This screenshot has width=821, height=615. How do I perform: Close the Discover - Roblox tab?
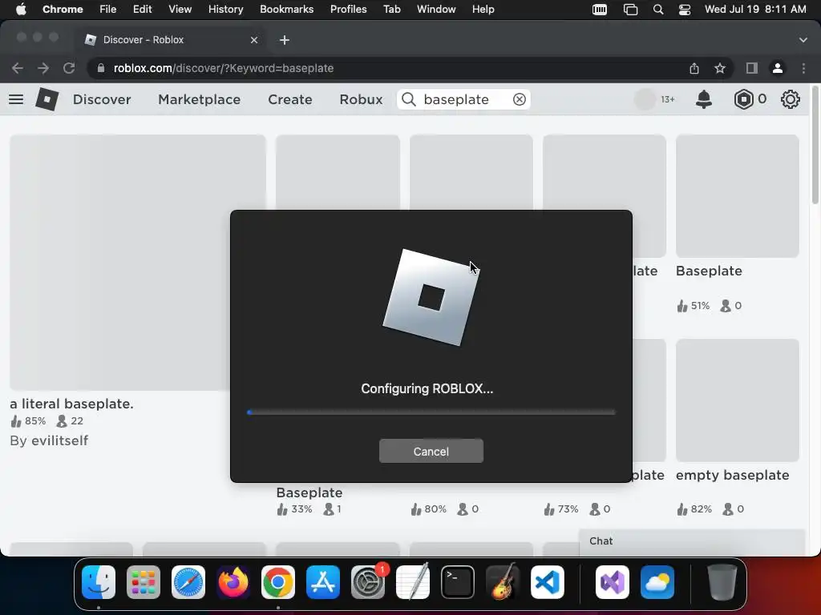pyautogui.click(x=254, y=40)
